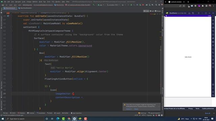Open the Event Log panel
Screen dimensions: 216x121
(142, 113)
